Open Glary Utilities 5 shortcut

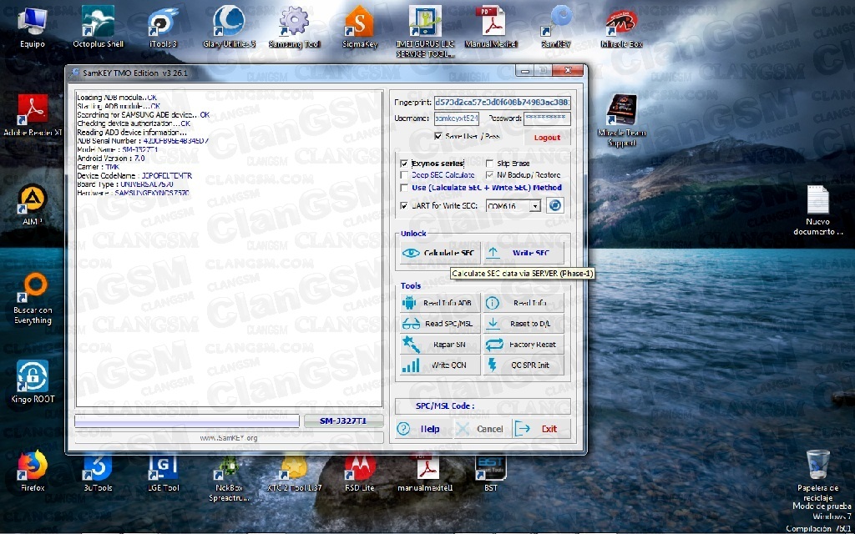pyautogui.click(x=229, y=28)
